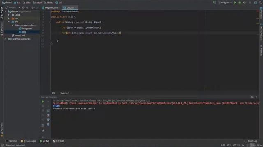Hide Run panel with the download-arrow icon
This screenshot has width=263, height=147.
pyautogui.click(x=257, y=97)
